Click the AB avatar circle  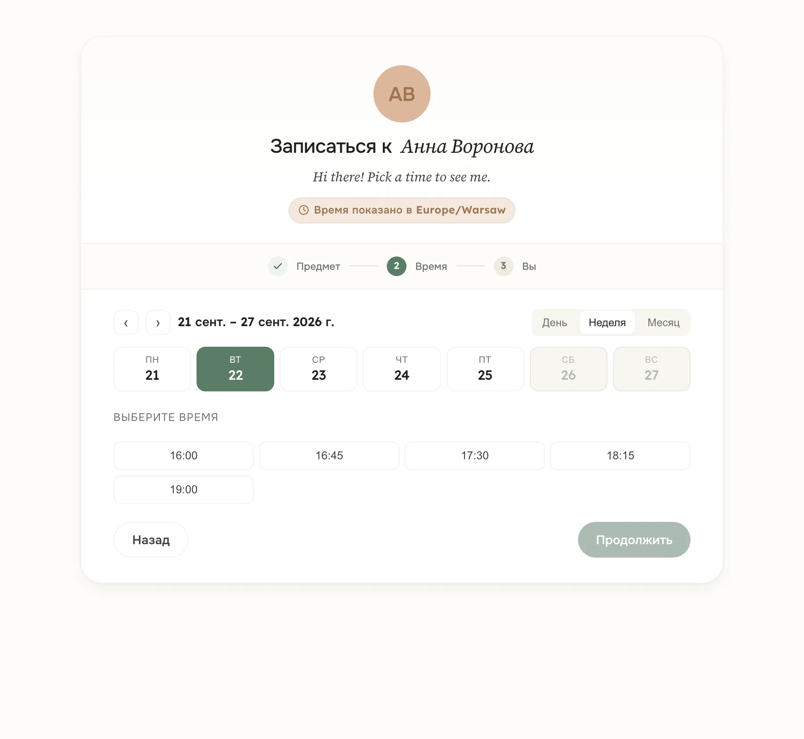(402, 94)
